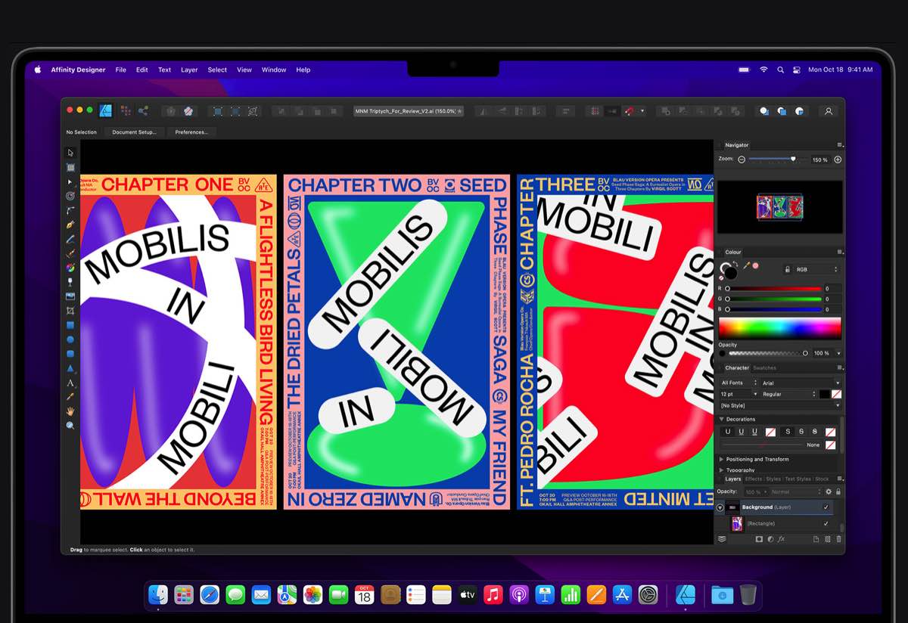Delete layer with trash icon
Screen dimensions: 908x623
(838, 539)
